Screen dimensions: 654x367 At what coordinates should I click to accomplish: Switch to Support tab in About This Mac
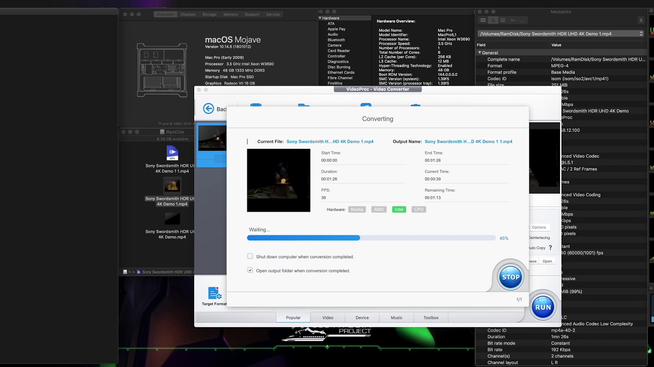[252, 14]
